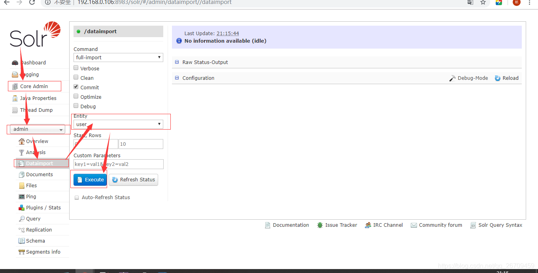Open the Schema page
Viewport: 538px width, 273px height.
(36, 241)
